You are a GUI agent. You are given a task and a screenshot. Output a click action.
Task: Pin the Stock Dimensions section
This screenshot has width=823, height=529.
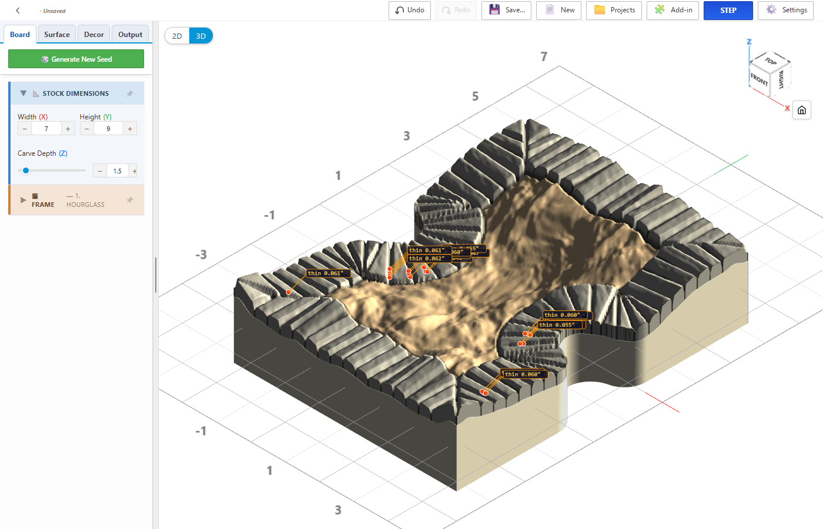(130, 93)
